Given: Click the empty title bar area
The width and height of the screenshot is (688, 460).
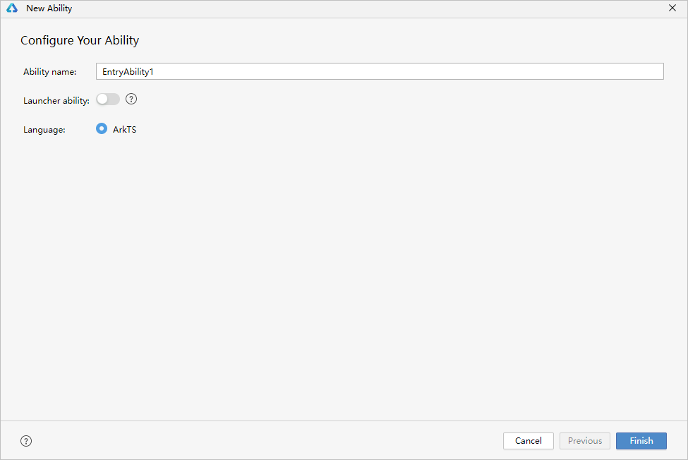Looking at the screenshot, I should (353, 8).
